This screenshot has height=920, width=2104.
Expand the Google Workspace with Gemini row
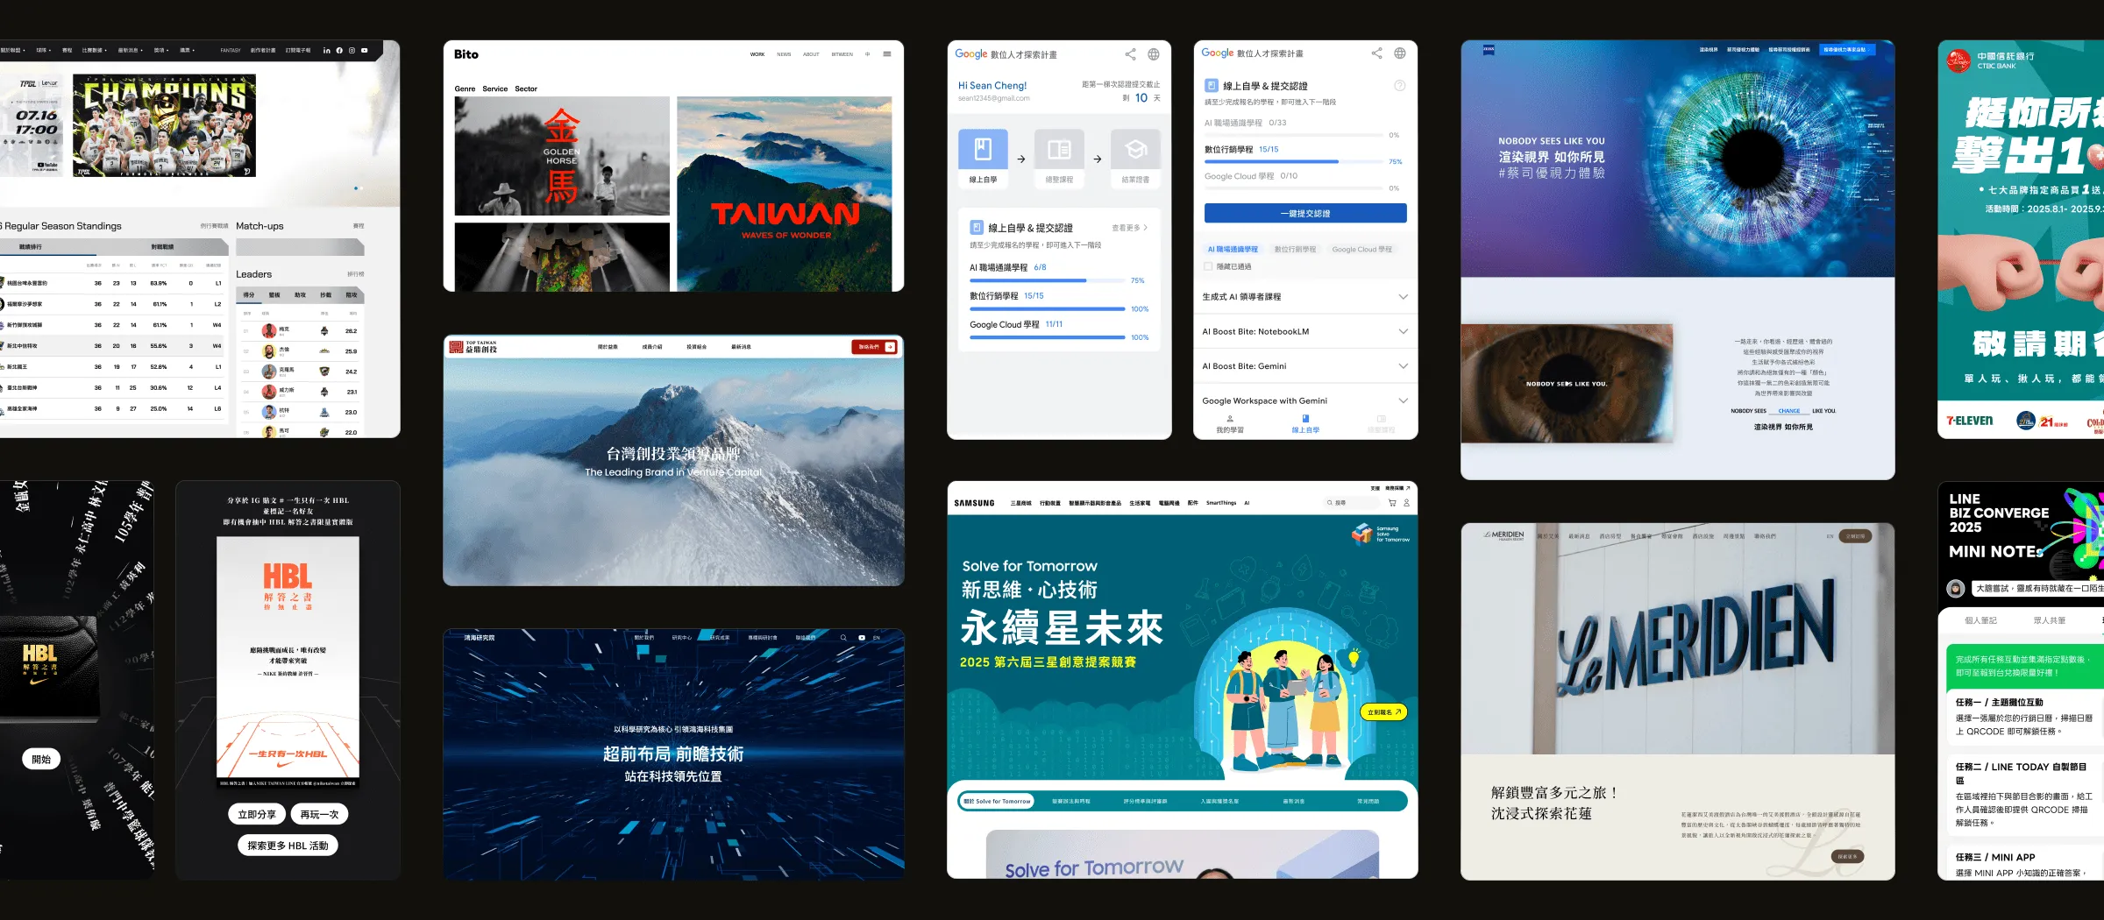[x=1305, y=400]
